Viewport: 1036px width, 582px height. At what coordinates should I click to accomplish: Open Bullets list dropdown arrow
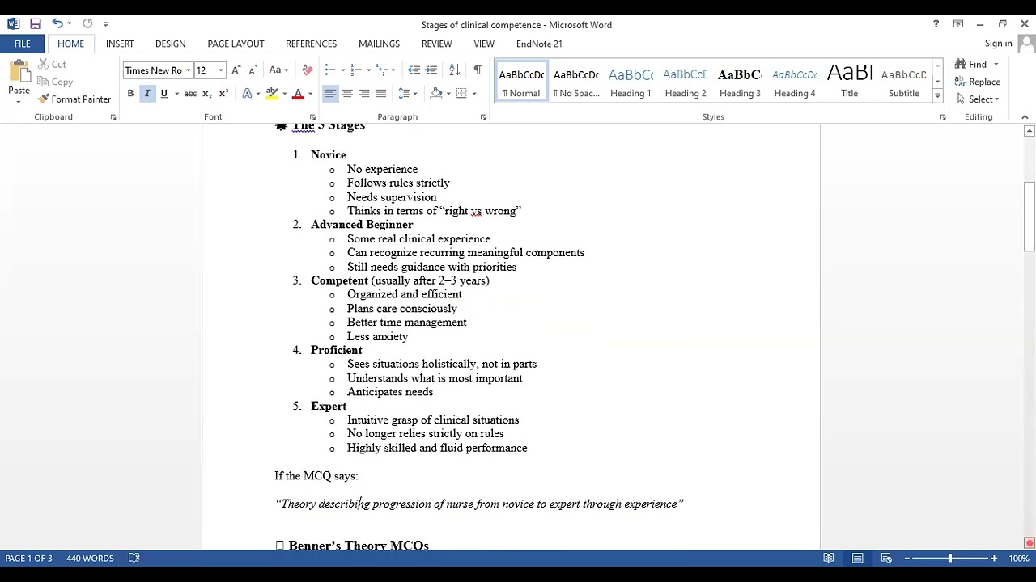343,70
